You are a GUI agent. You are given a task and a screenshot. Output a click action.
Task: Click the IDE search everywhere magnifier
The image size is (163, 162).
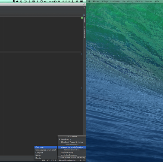tap(84, 8)
